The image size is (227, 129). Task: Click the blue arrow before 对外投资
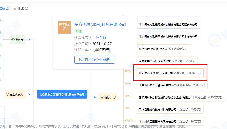tap(95, 97)
